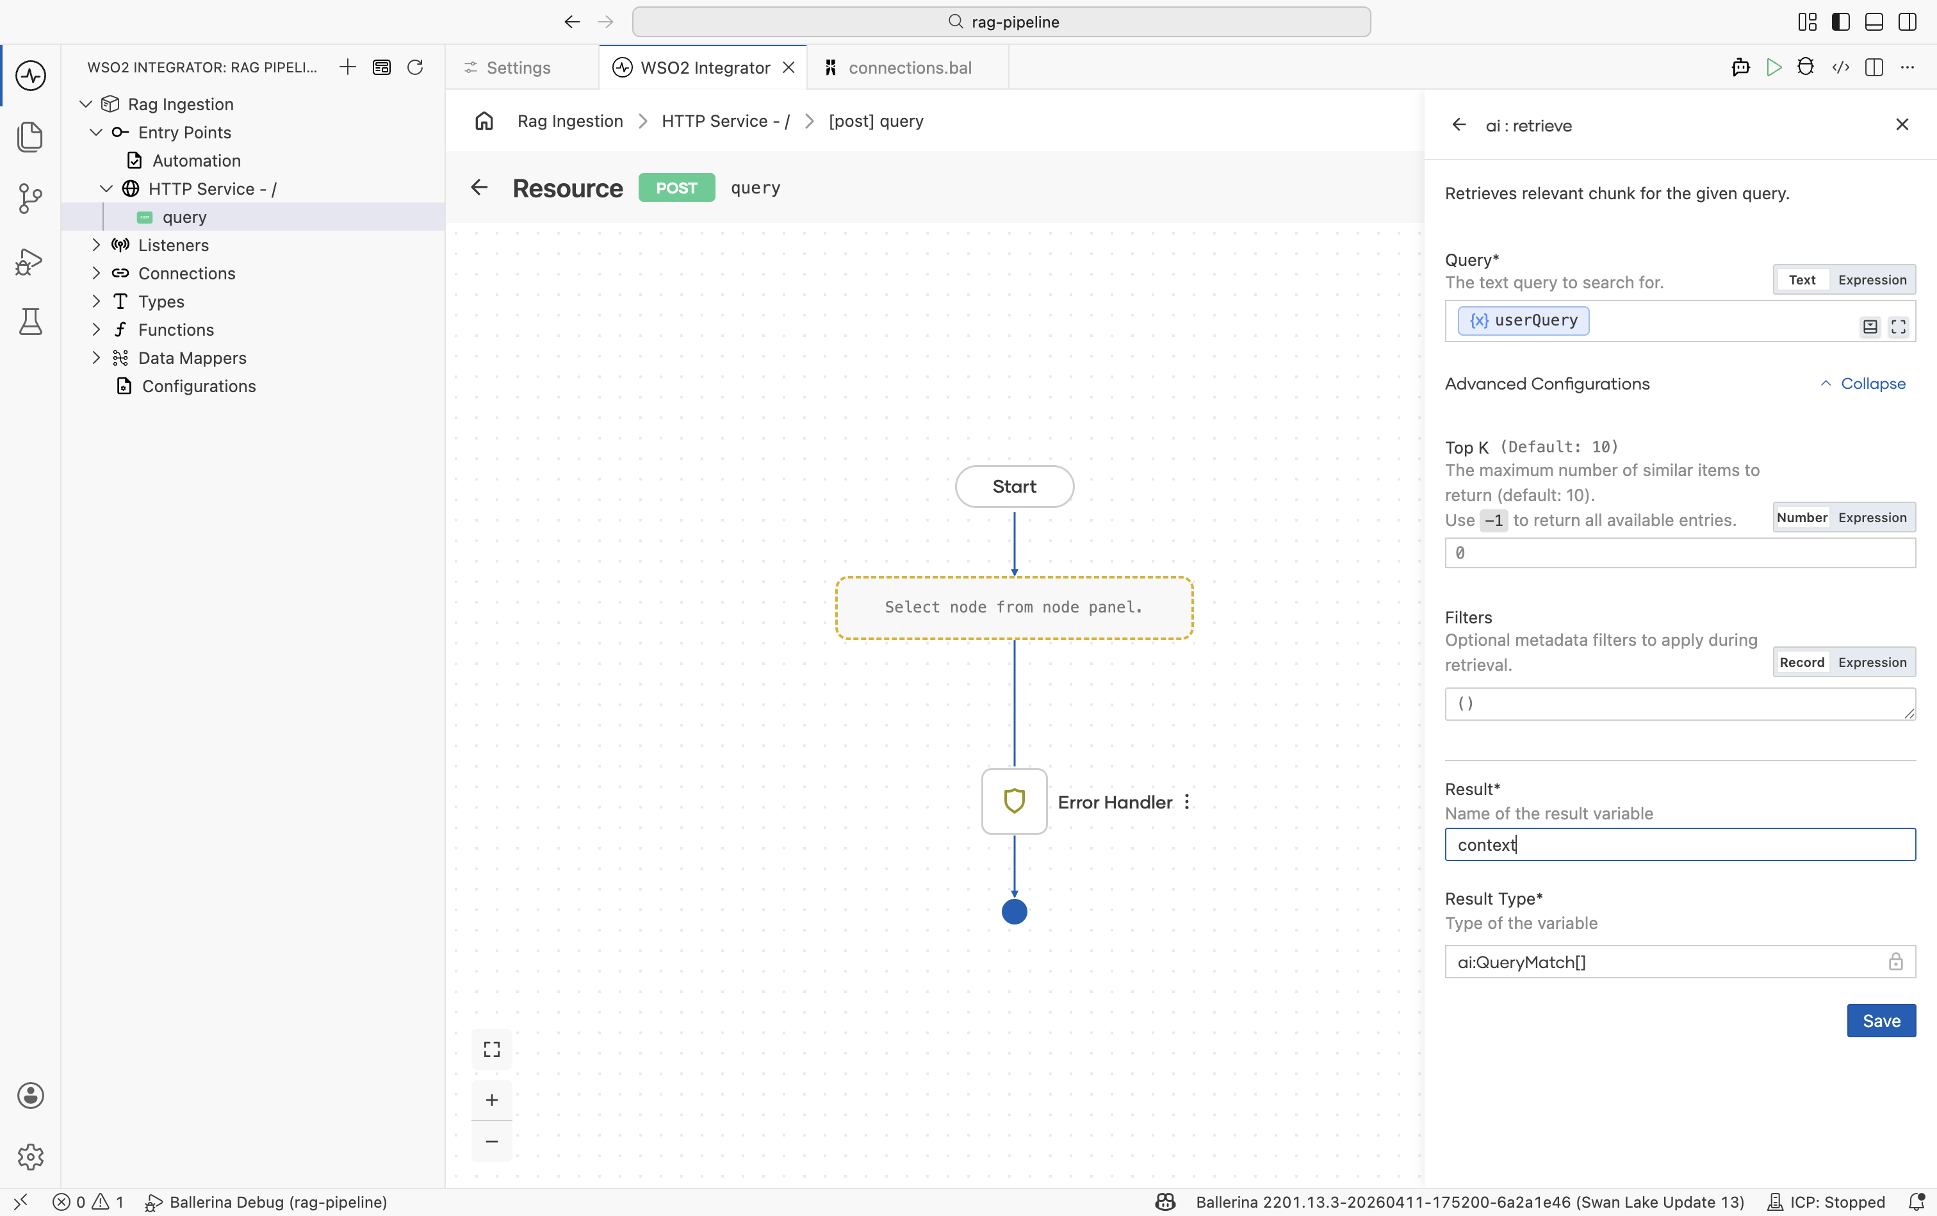Click Top K number input field
This screenshot has height=1216, width=1937.
tap(1681, 554)
